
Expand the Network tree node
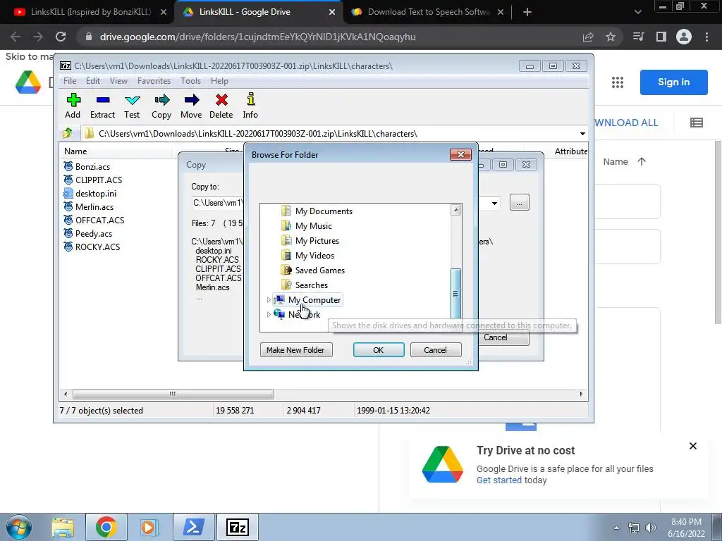269,315
